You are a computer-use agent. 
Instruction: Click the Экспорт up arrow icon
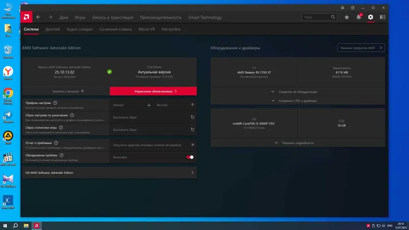click(x=193, y=105)
